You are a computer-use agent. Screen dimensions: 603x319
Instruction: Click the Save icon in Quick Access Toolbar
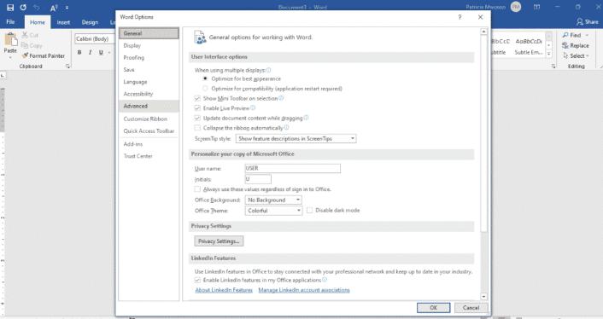10,8
